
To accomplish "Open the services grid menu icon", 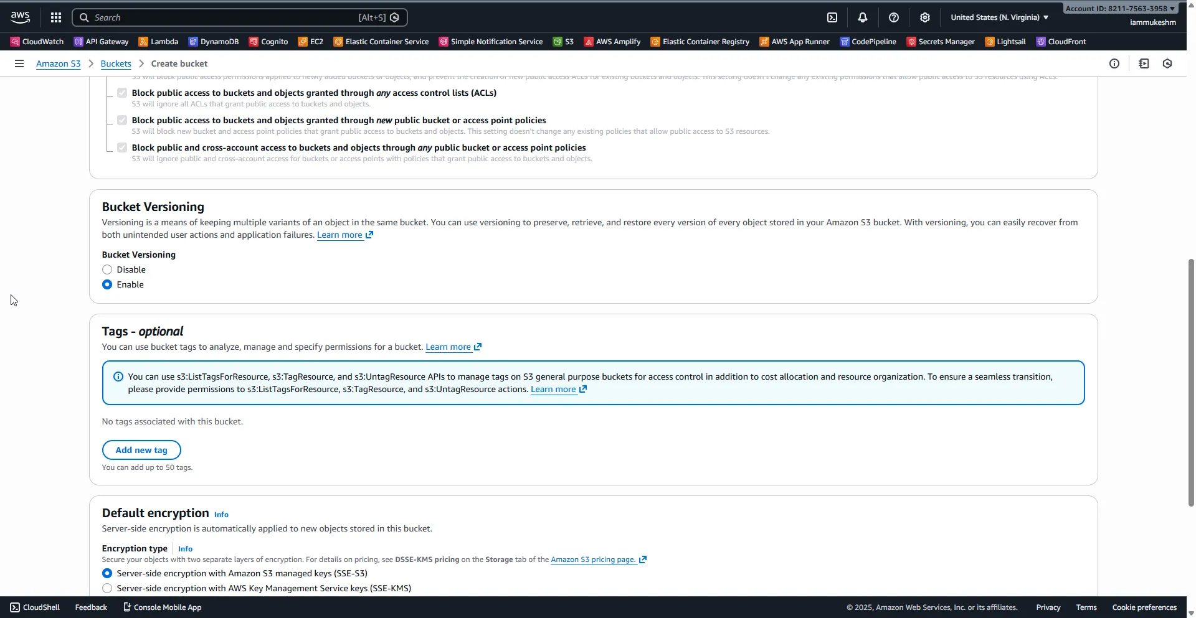I will [x=55, y=17].
